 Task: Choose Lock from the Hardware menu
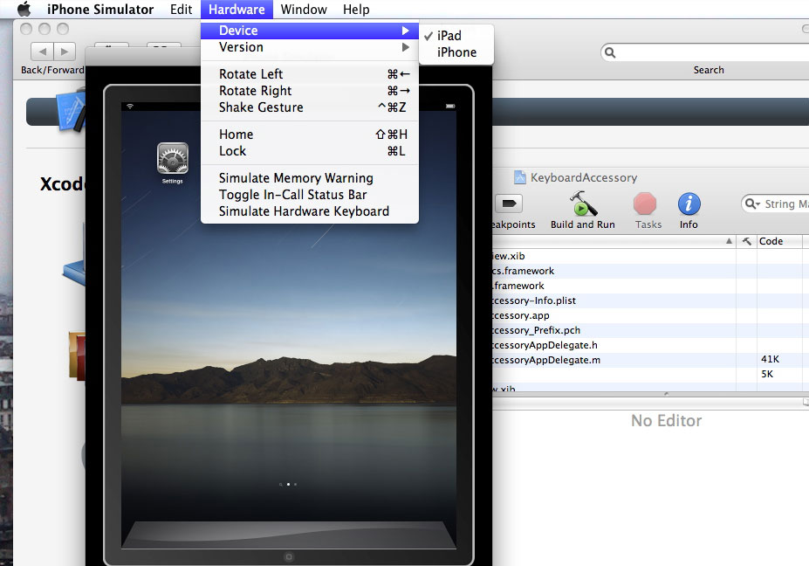(x=310, y=151)
